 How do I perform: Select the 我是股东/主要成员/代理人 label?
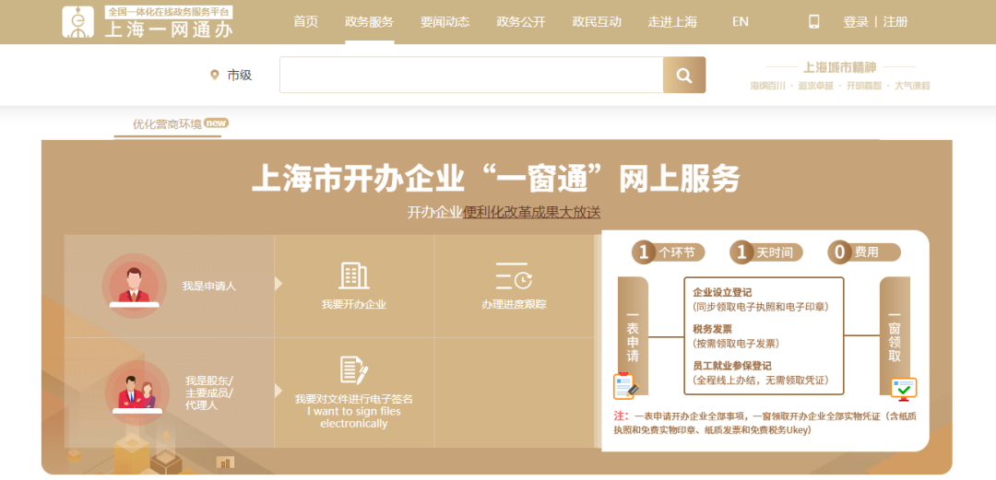tap(209, 392)
